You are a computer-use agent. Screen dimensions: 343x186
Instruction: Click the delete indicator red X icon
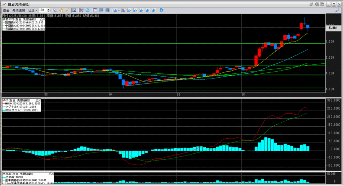[124, 10]
